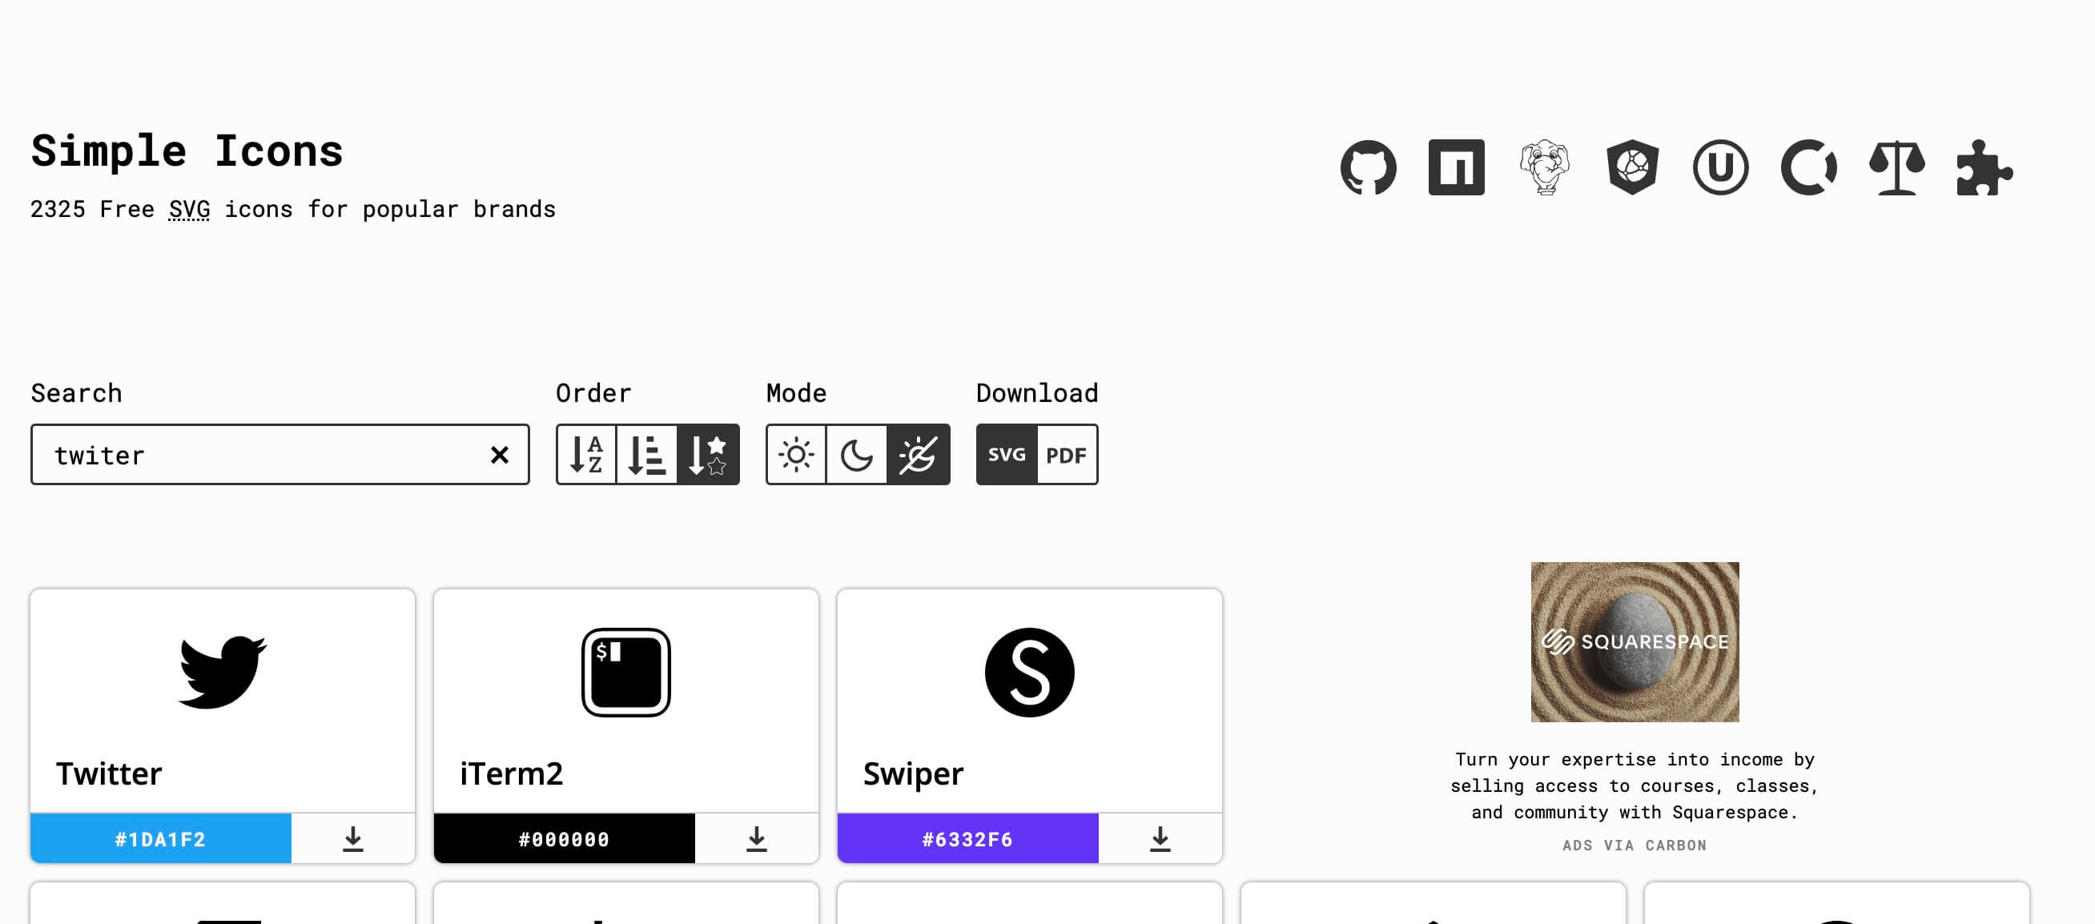Enable auto mode for display
Image resolution: width=2095 pixels, height=924 pixels.
click(919, 454)
